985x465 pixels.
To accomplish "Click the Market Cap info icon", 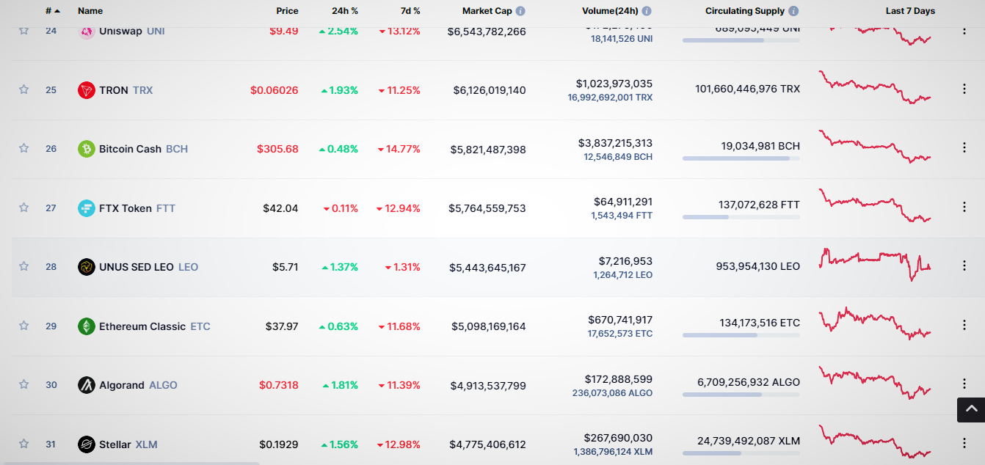I will pyautogui.click(x=520, y=11).
